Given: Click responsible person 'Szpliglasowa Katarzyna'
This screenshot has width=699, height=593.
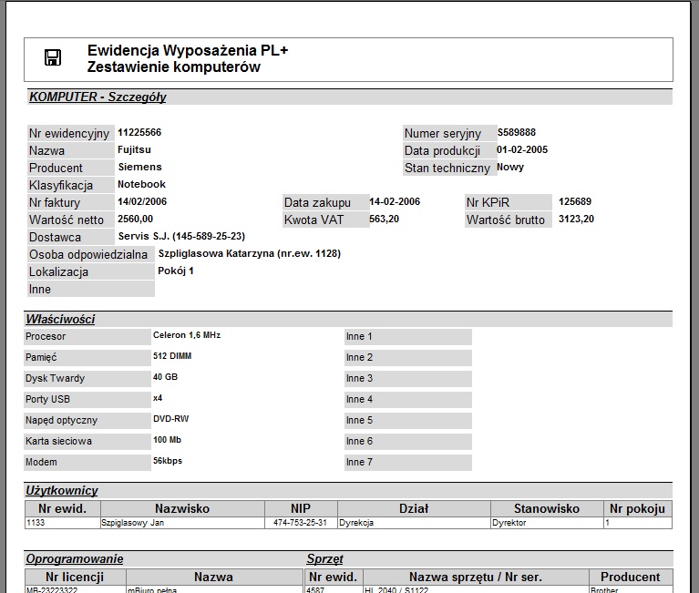Looking at the screenshot, I should 216,253.
